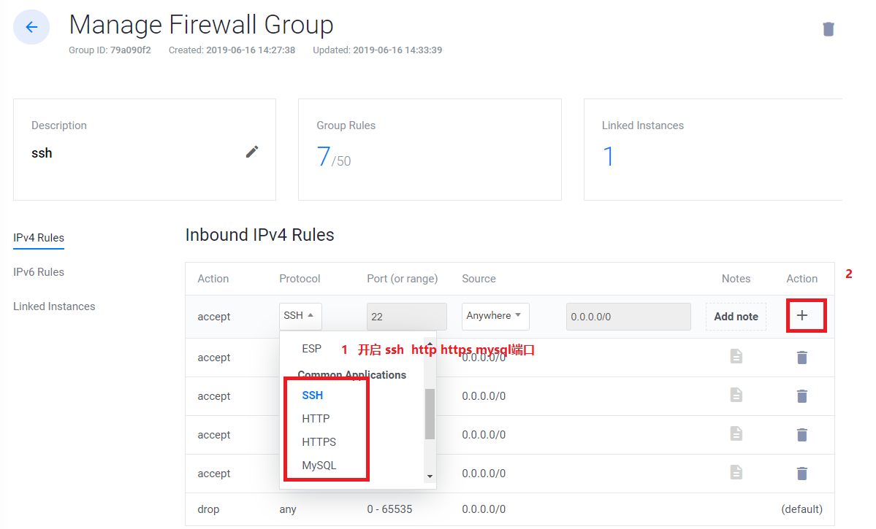Click the drop rule port range 0 - 65535
Viewport: 876px width, 529px height.
[389, 509]
